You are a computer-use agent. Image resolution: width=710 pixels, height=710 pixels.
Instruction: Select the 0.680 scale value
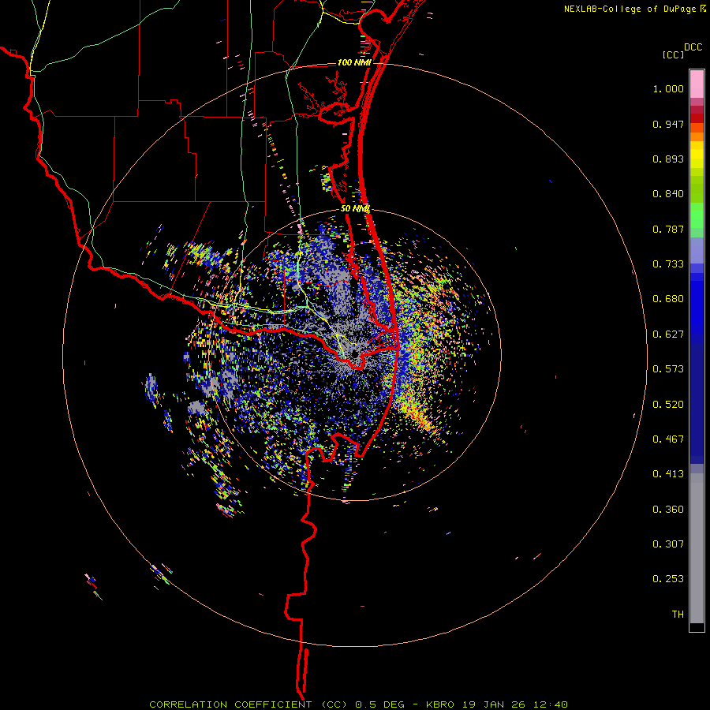tap(668, 299)
